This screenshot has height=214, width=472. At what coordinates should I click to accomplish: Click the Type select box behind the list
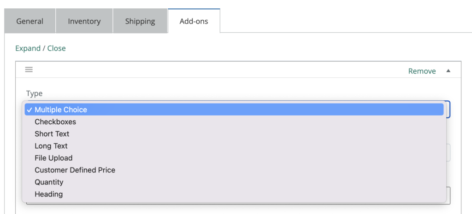(448, 110)
